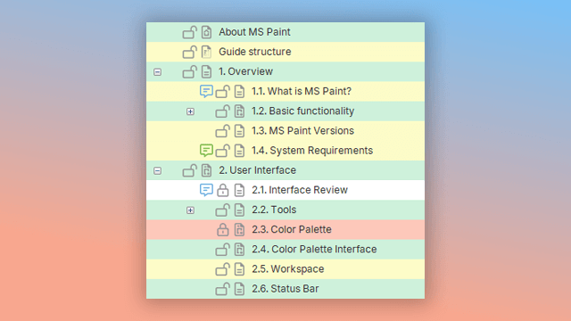Click the page icon for 1. Overview
The image size is (571, 321).
[x=206, y=71]
